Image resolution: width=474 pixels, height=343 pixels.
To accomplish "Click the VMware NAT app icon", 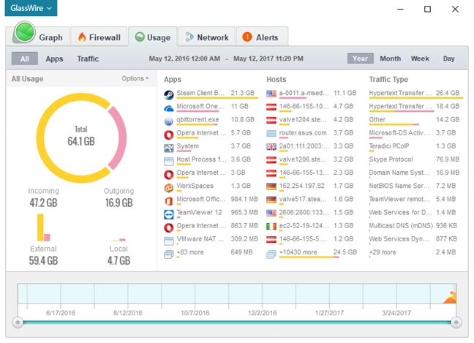I will click(x=169, y=241).
